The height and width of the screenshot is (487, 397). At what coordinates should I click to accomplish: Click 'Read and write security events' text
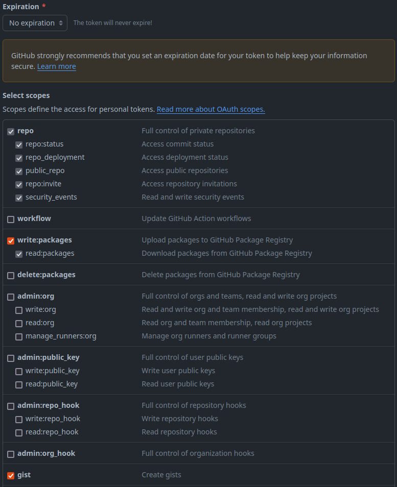pyautogui.click(x=193, y=197)
